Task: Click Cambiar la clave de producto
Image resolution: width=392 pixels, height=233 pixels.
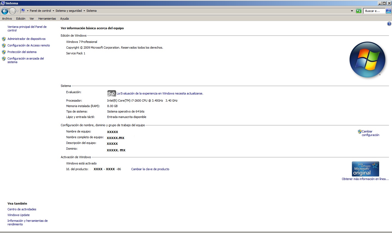Action: pos(150,169)
